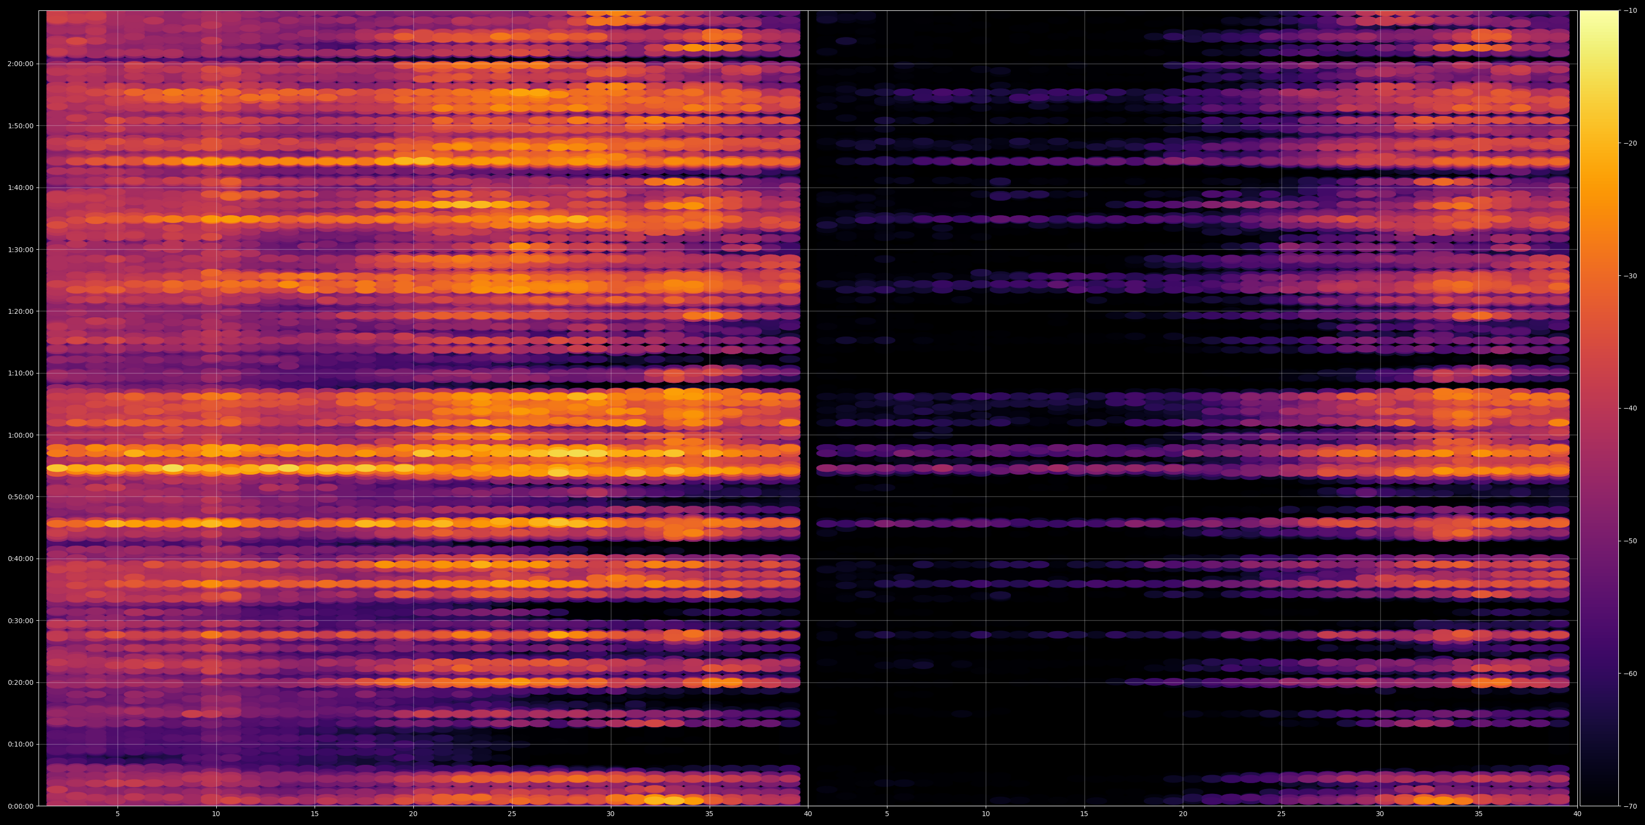This screenshot has height=825, width=1645.
Task: Select the −20 colorbar tick label
Action: tap(1630, 143)
